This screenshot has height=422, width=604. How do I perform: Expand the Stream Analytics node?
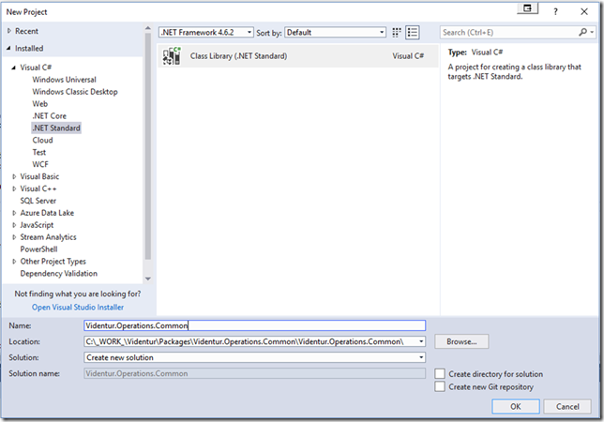tap(14, 237)
